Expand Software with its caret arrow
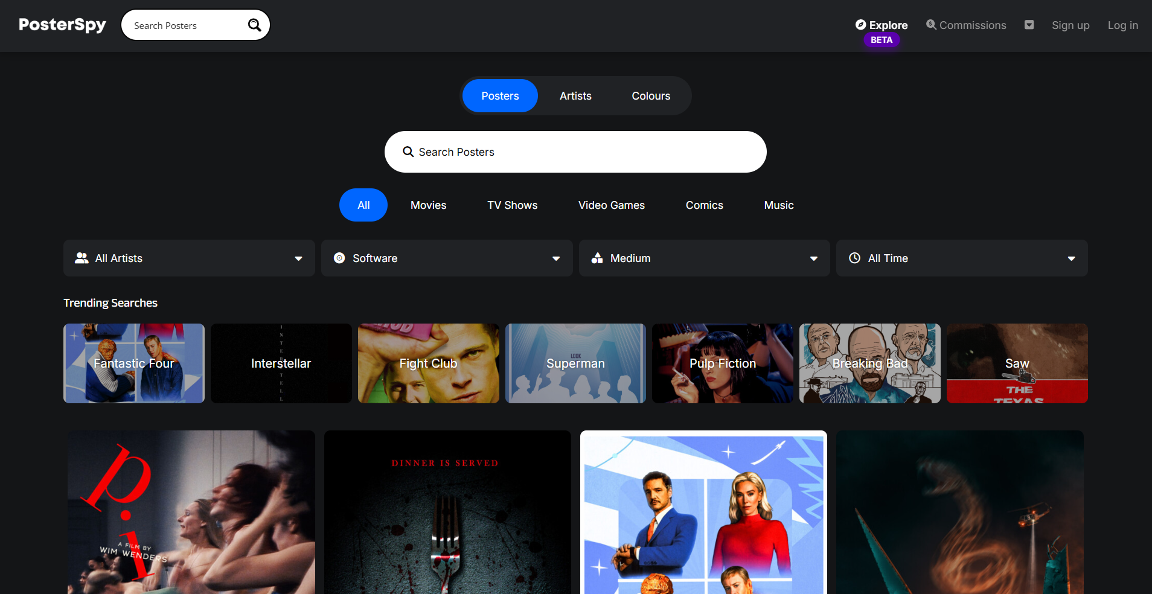 (x=556, y=259)
